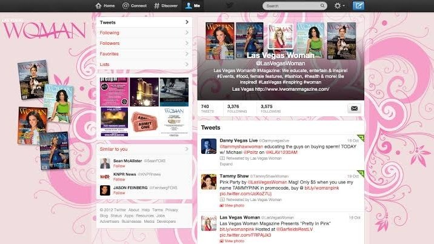Screen dimensions: 434x244
Task: Open the purple event flyer photo
Action: (114, 122)
